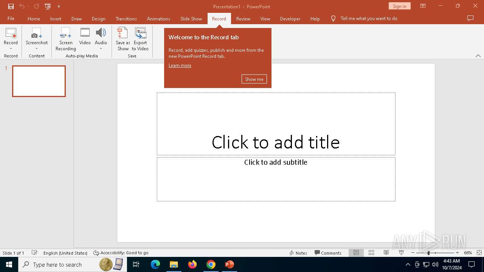Insert a Video from the ribbon
Screen dimensions: 484x272
pos(85,37)
